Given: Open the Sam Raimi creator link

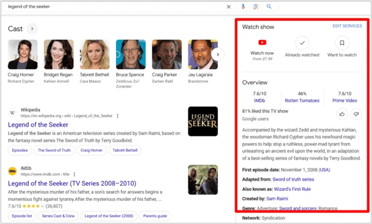Looking at the screenshot, I should click(x=277, y=199).
